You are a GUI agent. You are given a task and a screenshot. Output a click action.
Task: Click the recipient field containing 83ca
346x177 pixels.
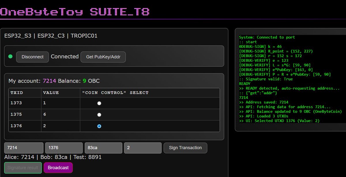pyautogui.click(x=103, y=148)
